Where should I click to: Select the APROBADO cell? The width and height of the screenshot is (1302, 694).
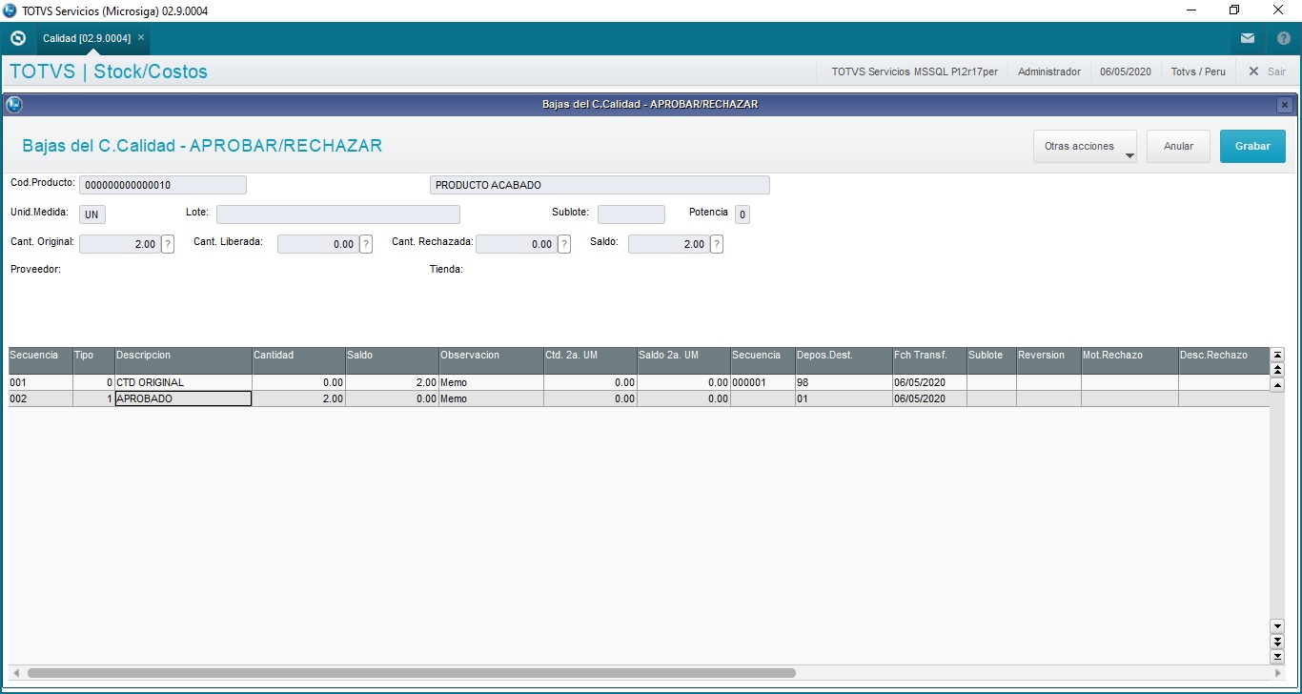183,398
